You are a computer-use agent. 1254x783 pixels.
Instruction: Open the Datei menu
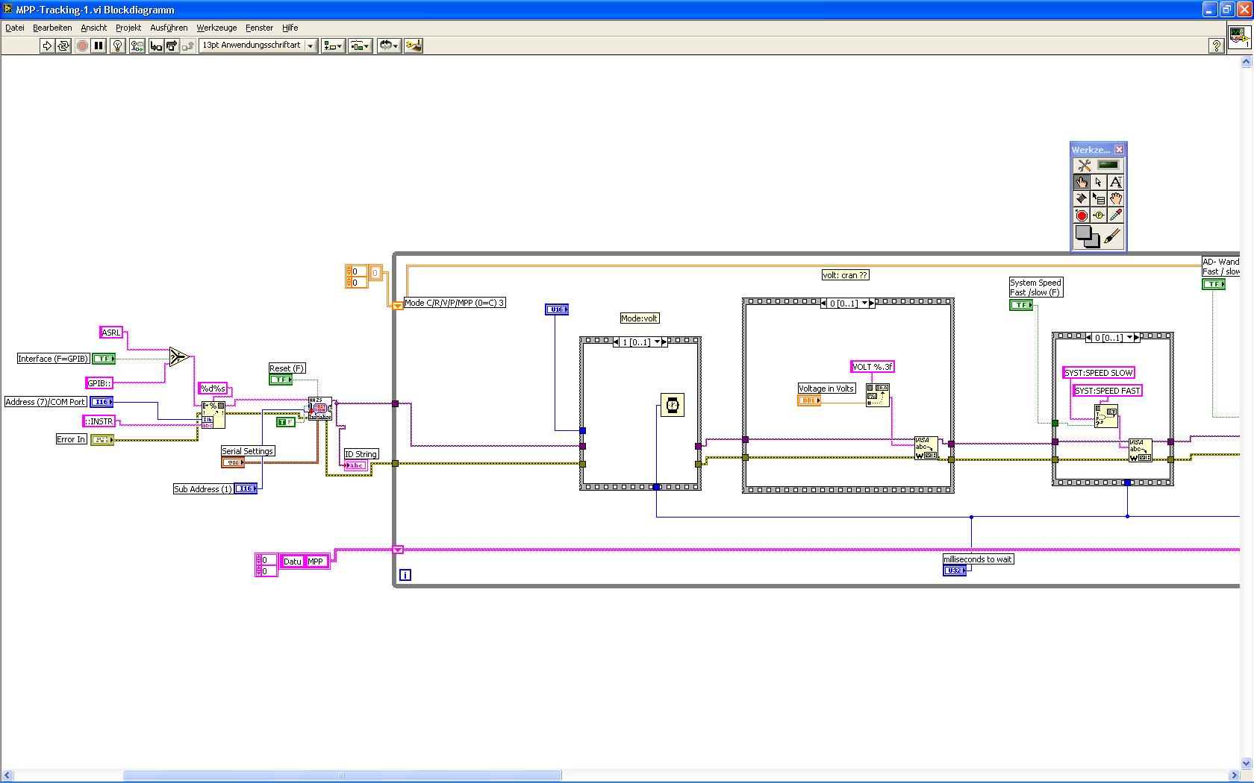point(15,28)
